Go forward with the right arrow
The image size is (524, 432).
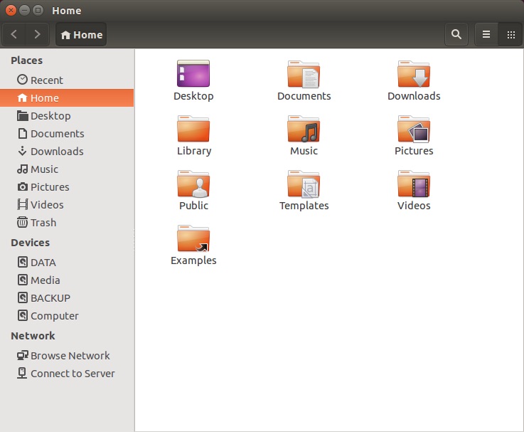(x=37, y=34)
